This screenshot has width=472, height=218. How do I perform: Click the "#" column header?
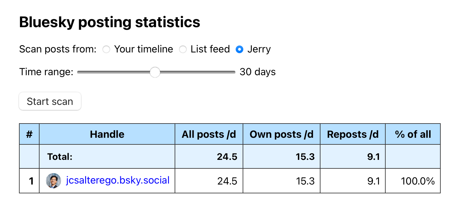coord(29,134)
